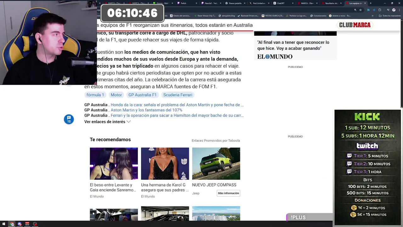This screenshot has width=403, height=227.
Task: Click 'Enlaces Promovidos por Taboola'
Action: click(216, 141)
